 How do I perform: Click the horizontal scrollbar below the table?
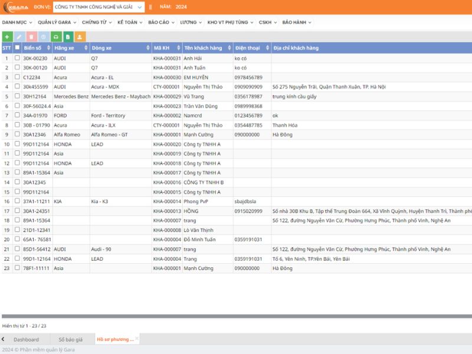pos(236,317)
